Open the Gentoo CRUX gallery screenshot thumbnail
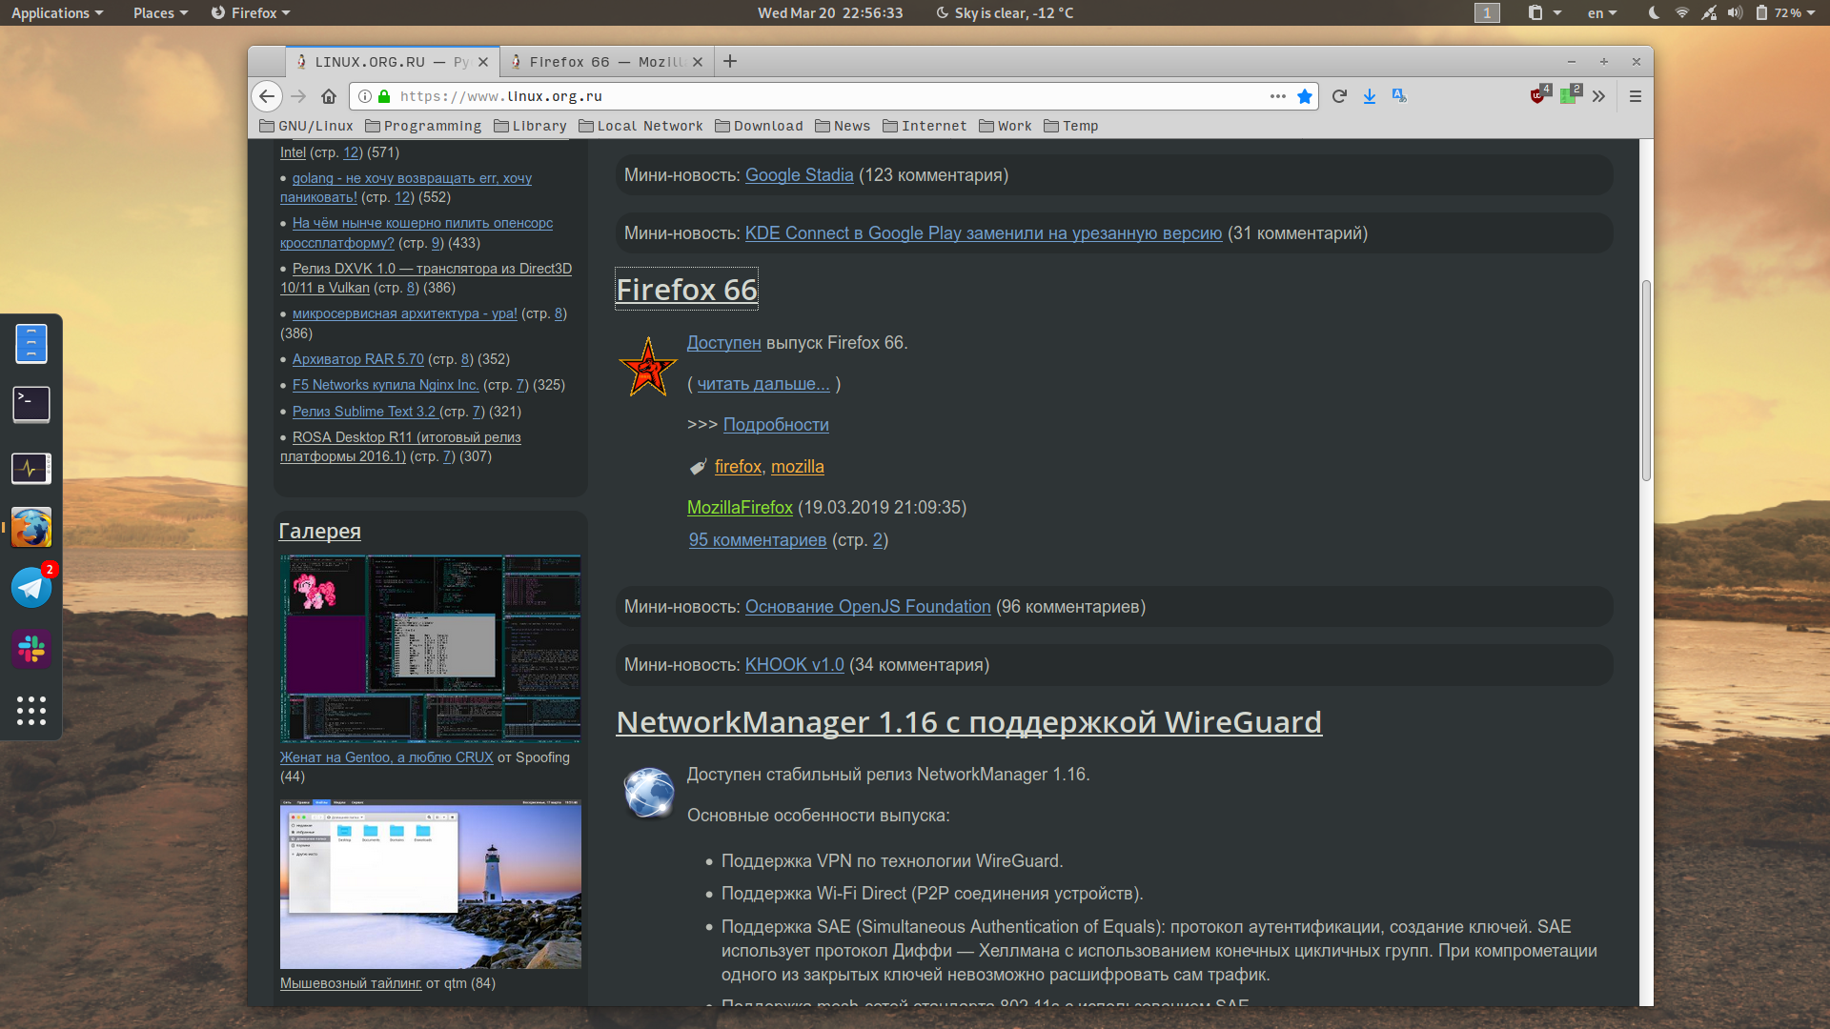Viewport: 1830px width, 1029px height. point(430,648)
